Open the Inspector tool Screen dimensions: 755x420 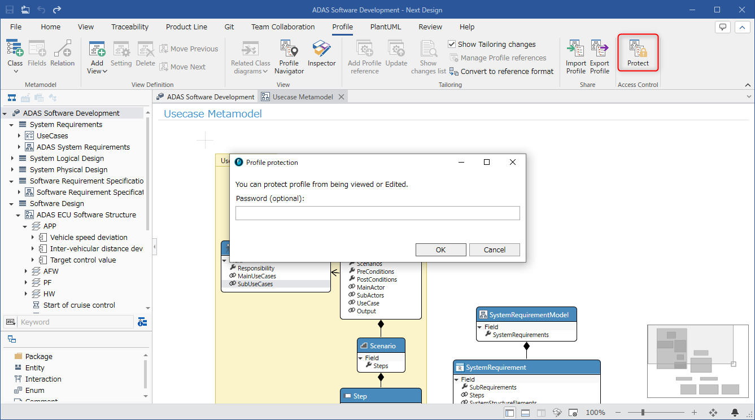tap(322, 54)
